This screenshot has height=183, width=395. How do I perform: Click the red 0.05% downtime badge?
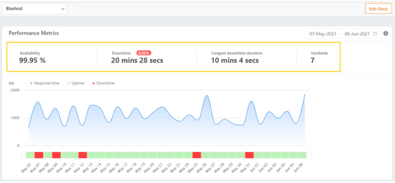[144, 53]
